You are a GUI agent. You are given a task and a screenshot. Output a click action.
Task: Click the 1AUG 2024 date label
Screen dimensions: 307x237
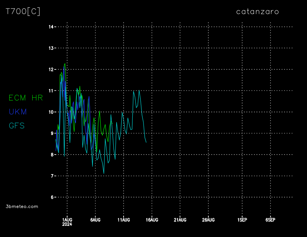[x=67, y=222]
